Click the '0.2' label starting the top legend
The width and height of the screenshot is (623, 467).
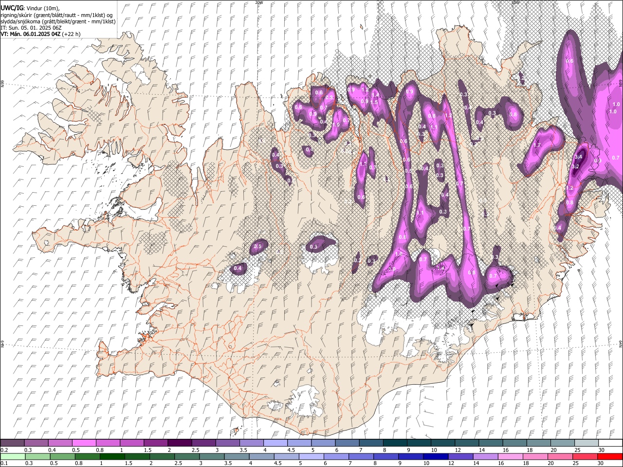tap(4, 450)
